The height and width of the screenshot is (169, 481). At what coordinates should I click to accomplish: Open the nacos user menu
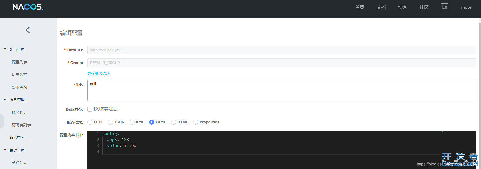(466, 7)
